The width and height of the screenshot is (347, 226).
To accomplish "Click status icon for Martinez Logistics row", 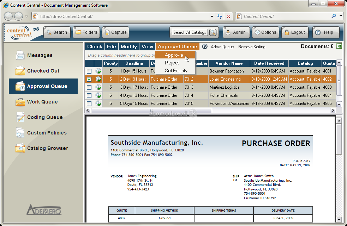I will 98,87.
